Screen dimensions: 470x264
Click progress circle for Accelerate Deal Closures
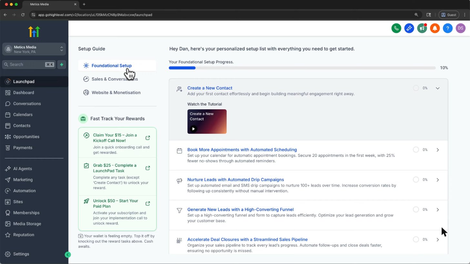pos(416,240)
